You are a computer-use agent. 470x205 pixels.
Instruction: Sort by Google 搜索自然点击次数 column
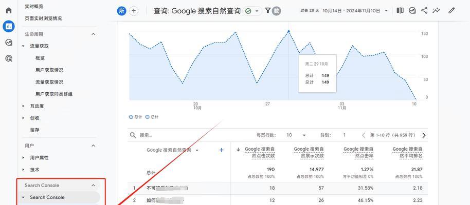click(260, 152)
